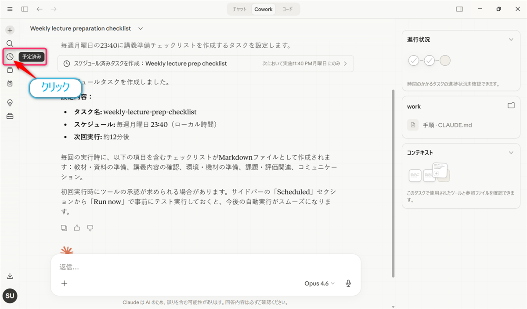Click the conversation vertical scrollbar
Viewport: 527px width, 309px height.
(393, 183)
